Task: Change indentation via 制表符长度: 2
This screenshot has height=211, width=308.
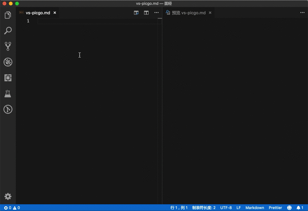Action: tap(204, 208)
